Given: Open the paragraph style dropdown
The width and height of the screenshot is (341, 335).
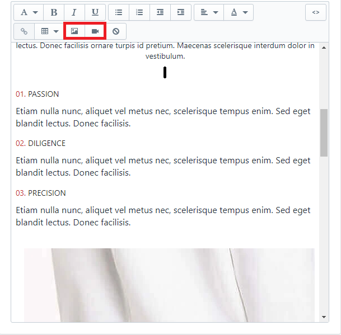Looking at the screenshot, I should [29, 12].
